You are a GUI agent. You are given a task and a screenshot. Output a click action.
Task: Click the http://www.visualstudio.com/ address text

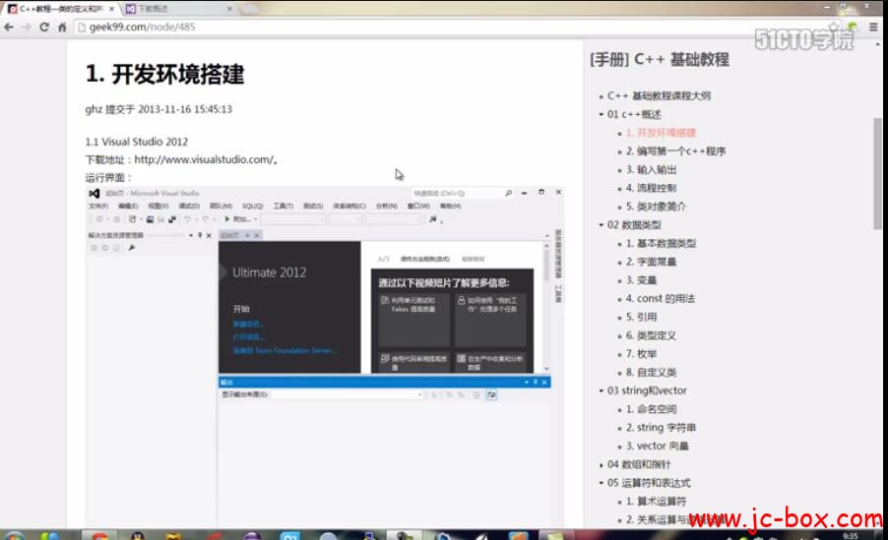point(204,159)
